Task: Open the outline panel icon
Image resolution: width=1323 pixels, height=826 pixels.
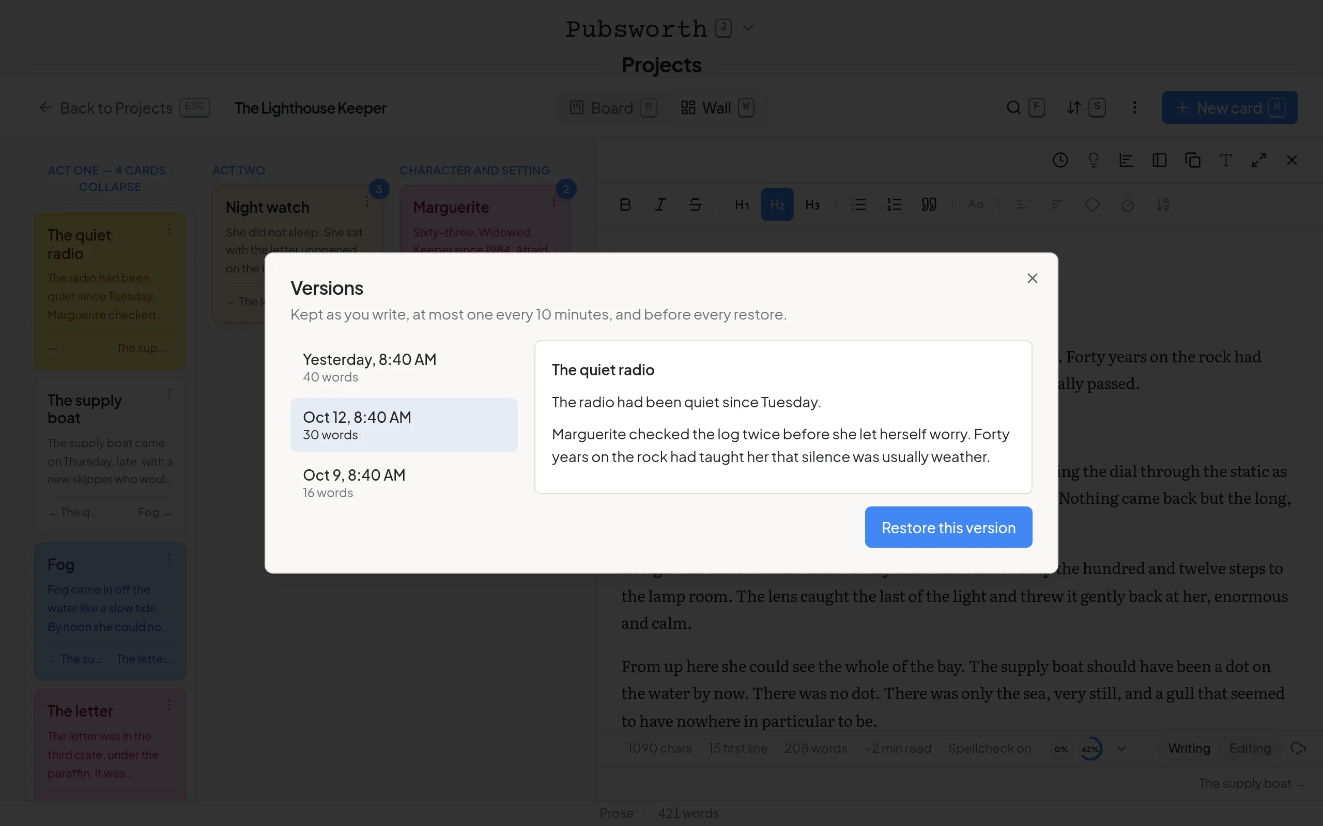Action: pyautogui.click(x=1126, y=160)
